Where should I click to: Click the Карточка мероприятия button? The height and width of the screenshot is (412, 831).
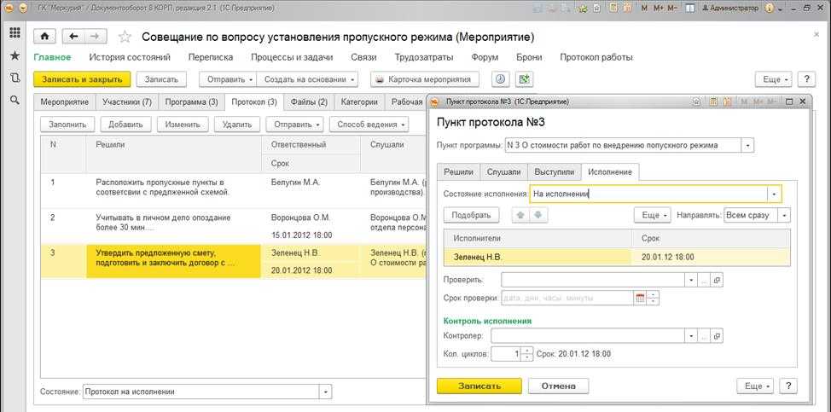click(x=425, y=79)
